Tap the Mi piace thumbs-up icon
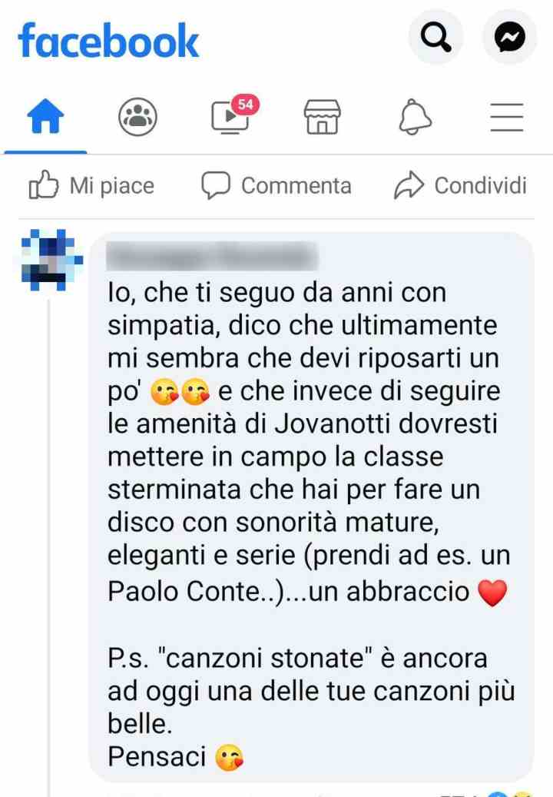553x797 pixels. (44, 184)
